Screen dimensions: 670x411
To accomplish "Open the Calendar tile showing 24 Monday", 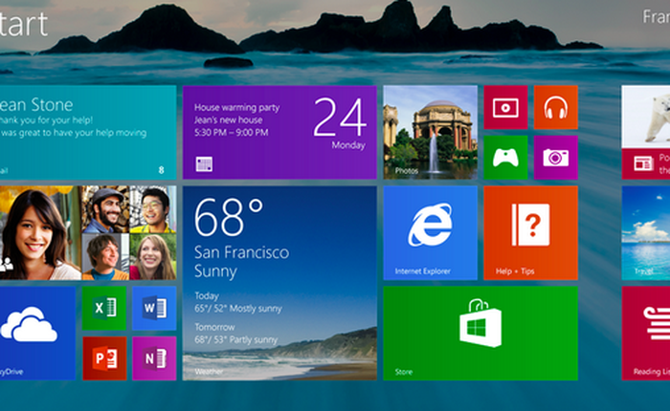I will (x=279, y=132).
